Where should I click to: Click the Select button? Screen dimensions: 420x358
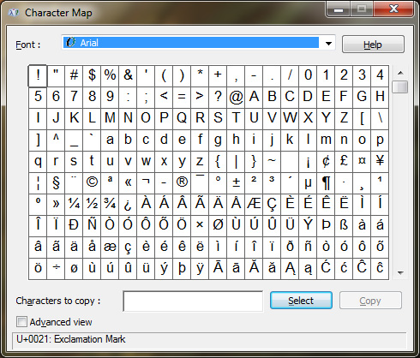(301, 301)
